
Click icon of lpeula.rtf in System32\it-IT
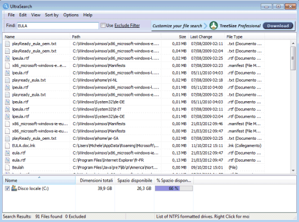tap(7, 109)
